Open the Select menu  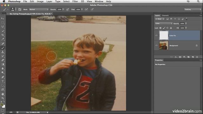66,1
